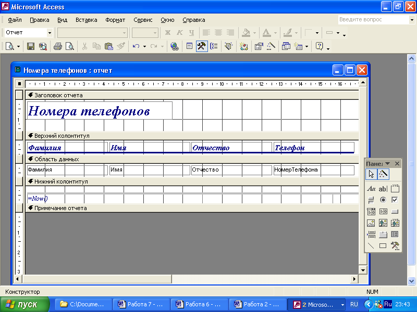Click the file search icon beside Save

[x=43, y=46]
